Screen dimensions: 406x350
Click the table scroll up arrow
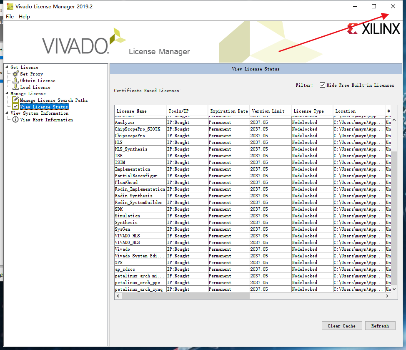(x=394, y=120)
